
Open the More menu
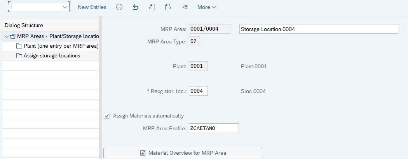coord(207,7)
